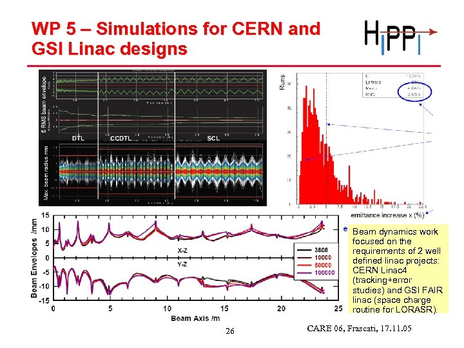The image size is (464, 348).
Task: Click the "Runs" histogram axis label
Action: coord(282,82)
